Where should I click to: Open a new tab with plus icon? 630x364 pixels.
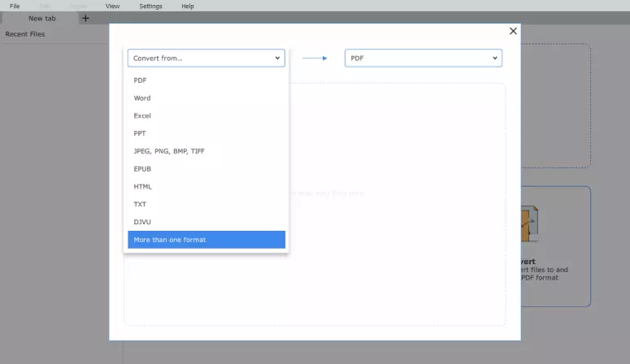pos(85,18)
